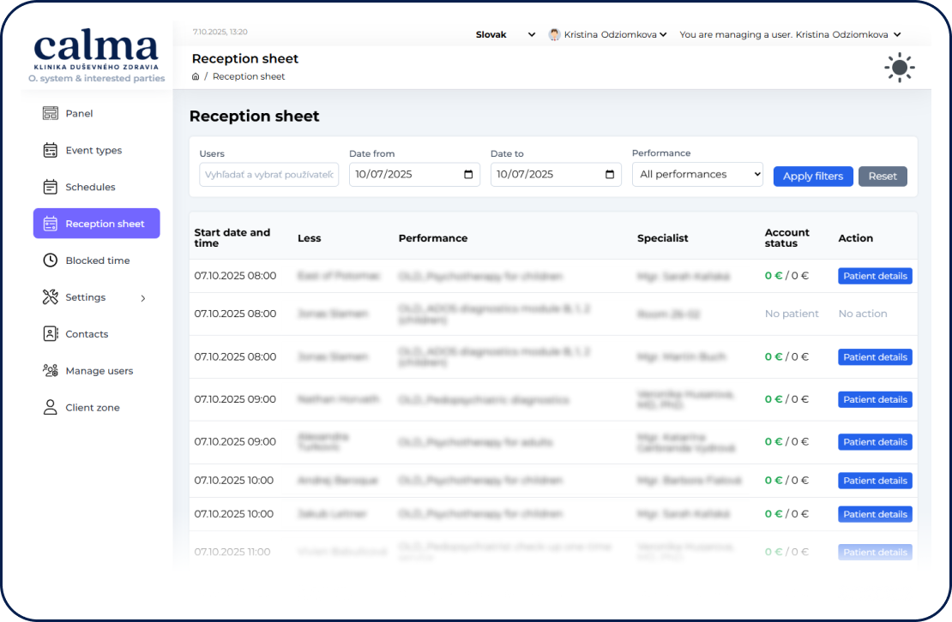Expand the Settings submenu chevron
The width and height of the screenshot is (952, 622).
click(x=143, y=298)
